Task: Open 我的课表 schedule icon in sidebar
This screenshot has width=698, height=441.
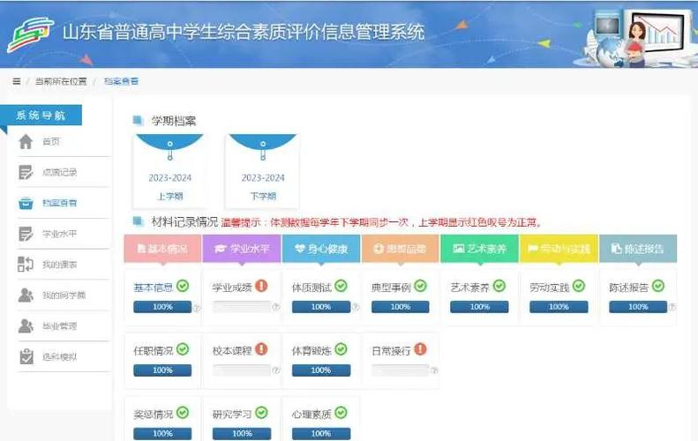Action: [26, 264]
